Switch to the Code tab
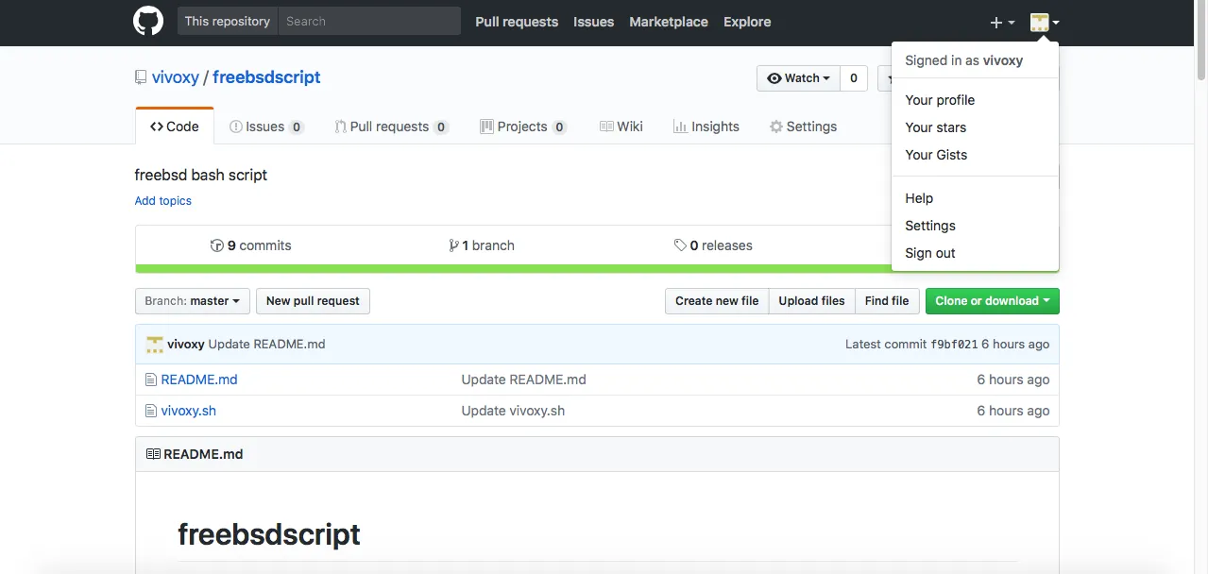 click(175, 127)
